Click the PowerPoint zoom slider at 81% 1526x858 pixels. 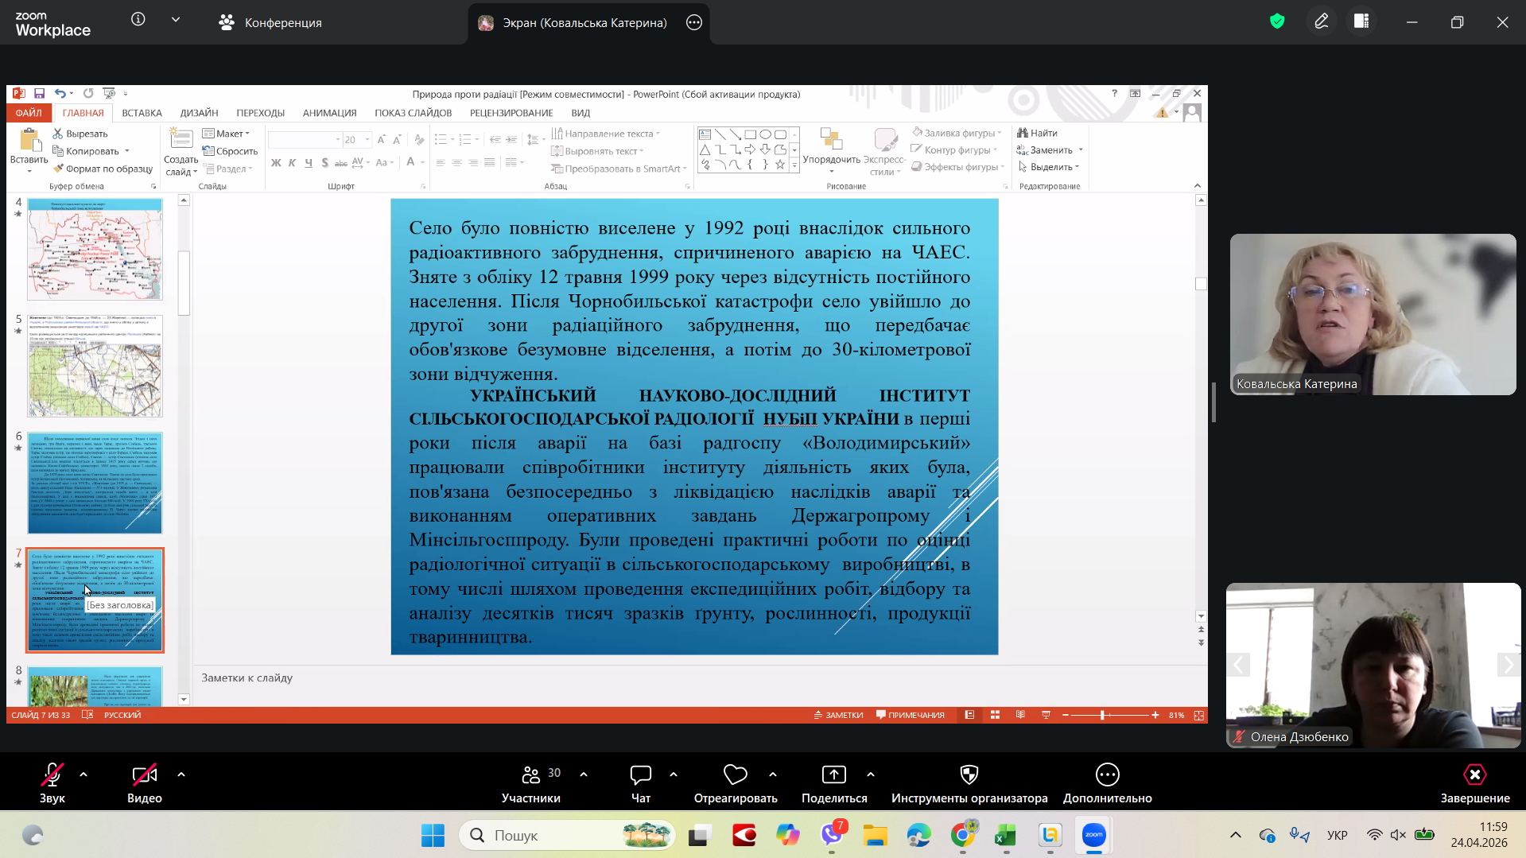[x=1102, y=715]
